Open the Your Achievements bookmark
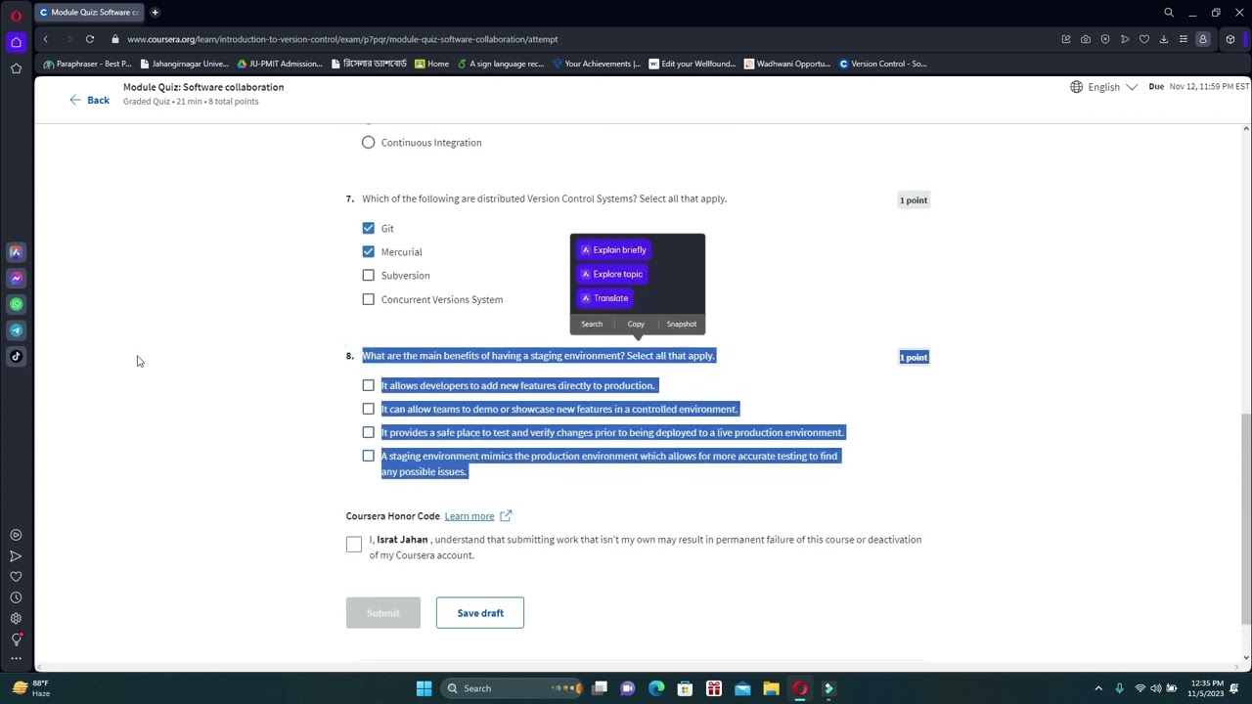 click(597, 64)
